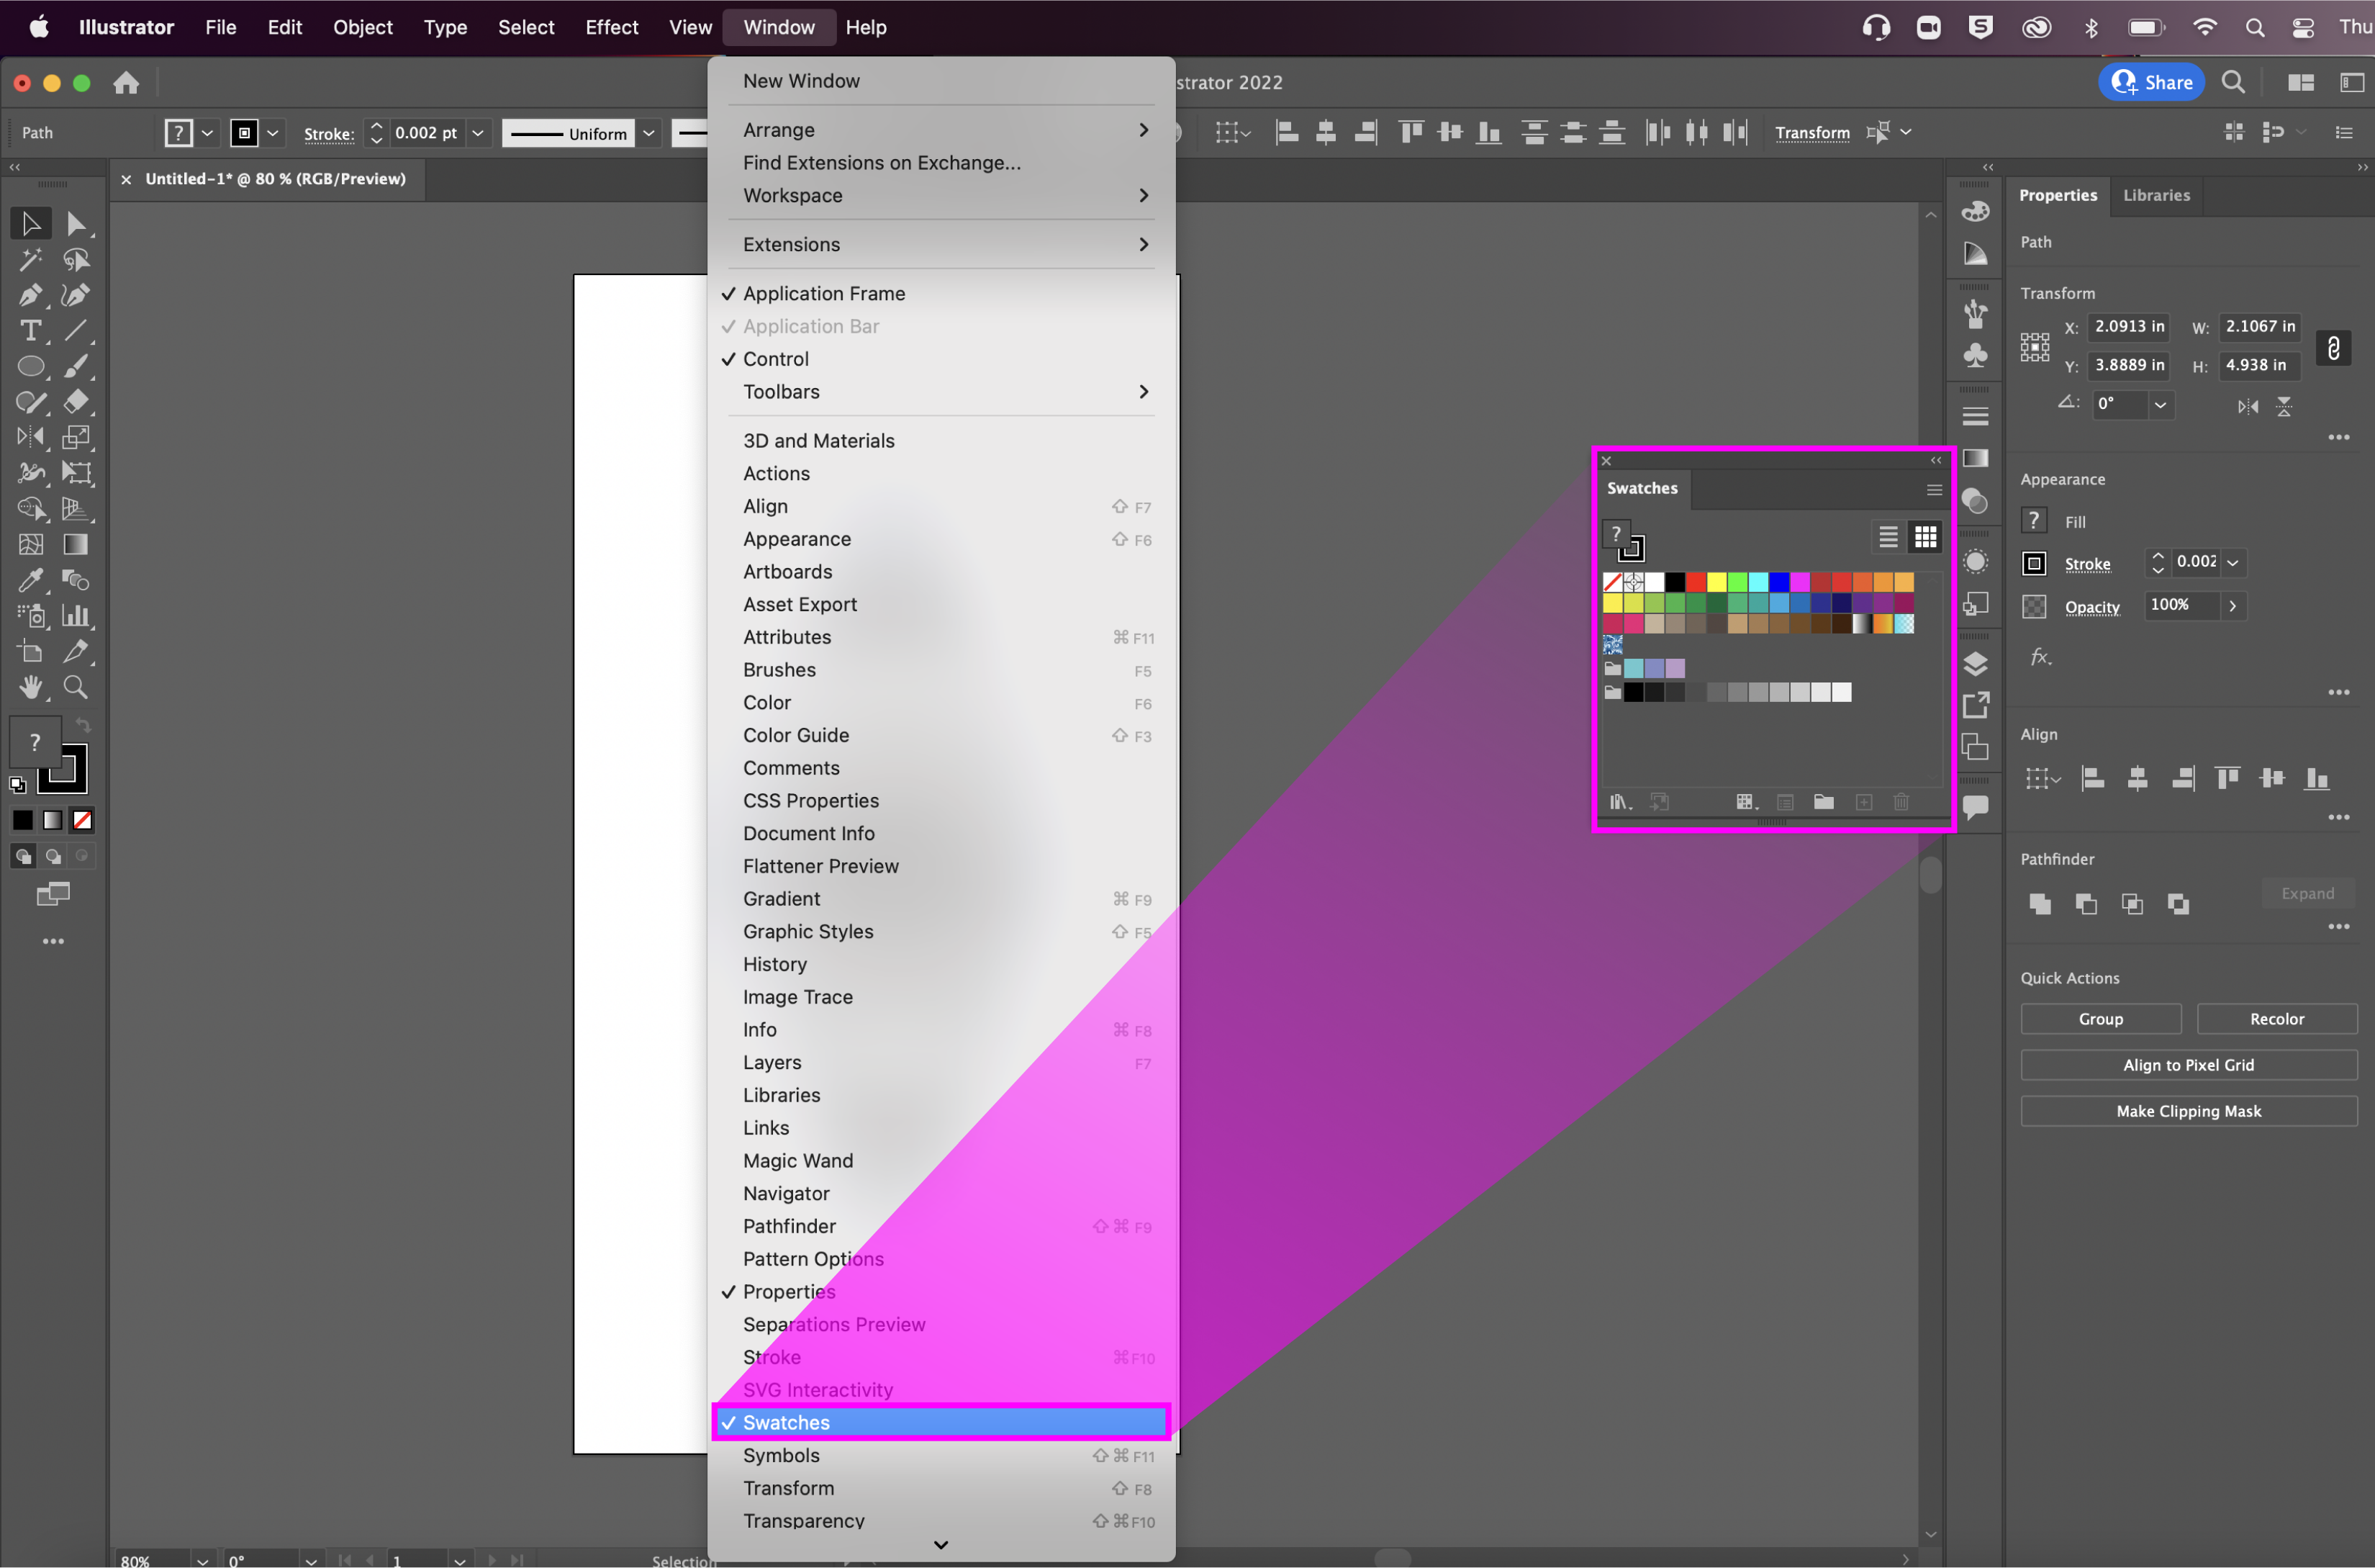Open the rotation angle dropdown
The image size is (2375, 1568).
[x=2160, y=404]
